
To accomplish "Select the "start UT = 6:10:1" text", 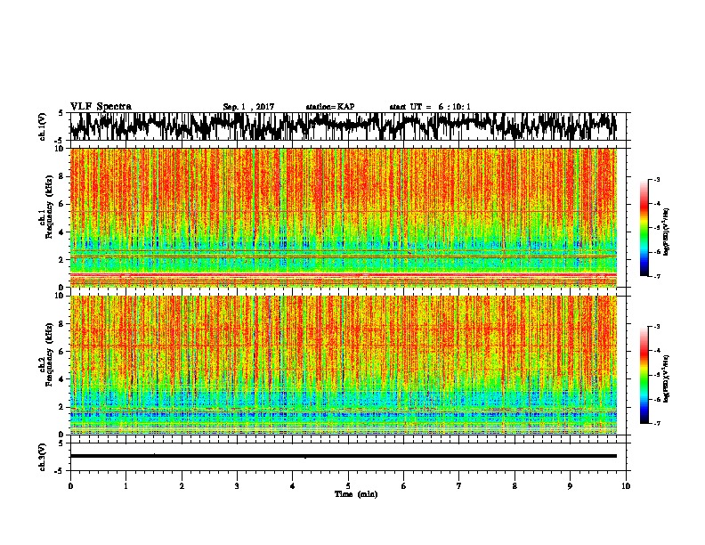I will point(430,107).
